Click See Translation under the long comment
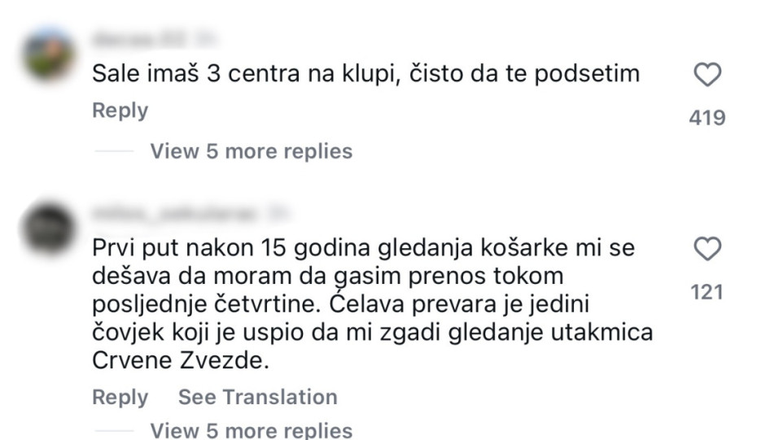This screenshot has height=440, width=757. [257, 397]
